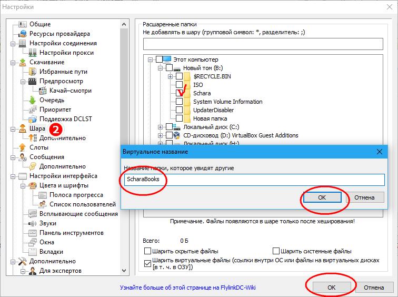Collapse the Шара tree node
The height and width of the screenshot is (297, 398).
point(13,129)
